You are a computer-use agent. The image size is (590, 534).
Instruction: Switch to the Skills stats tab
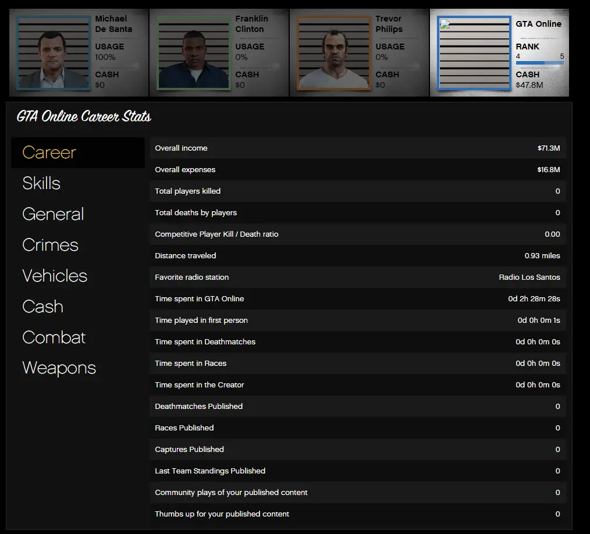(x=41, y=183)
